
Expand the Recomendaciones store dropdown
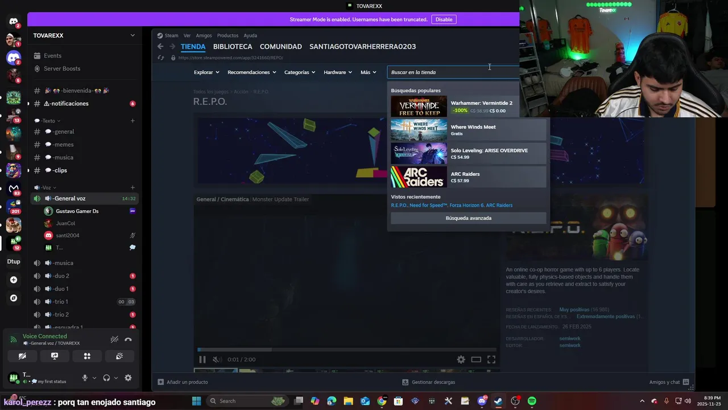click(x=252, y=72)
